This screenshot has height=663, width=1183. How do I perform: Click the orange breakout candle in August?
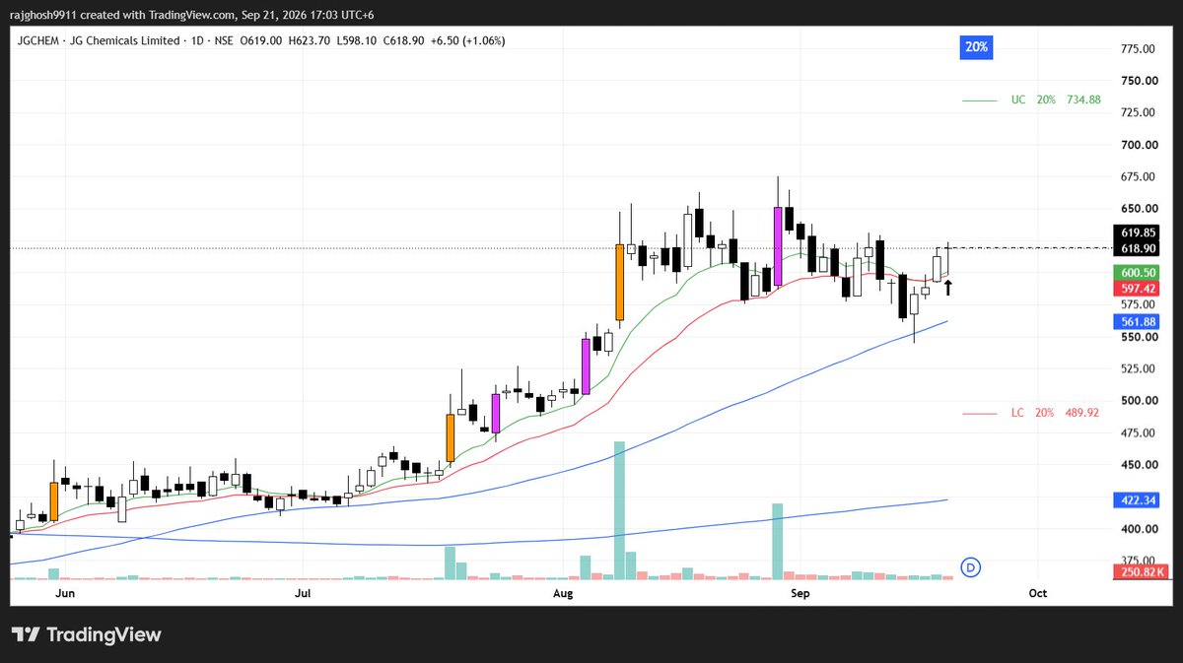[620, 283]
